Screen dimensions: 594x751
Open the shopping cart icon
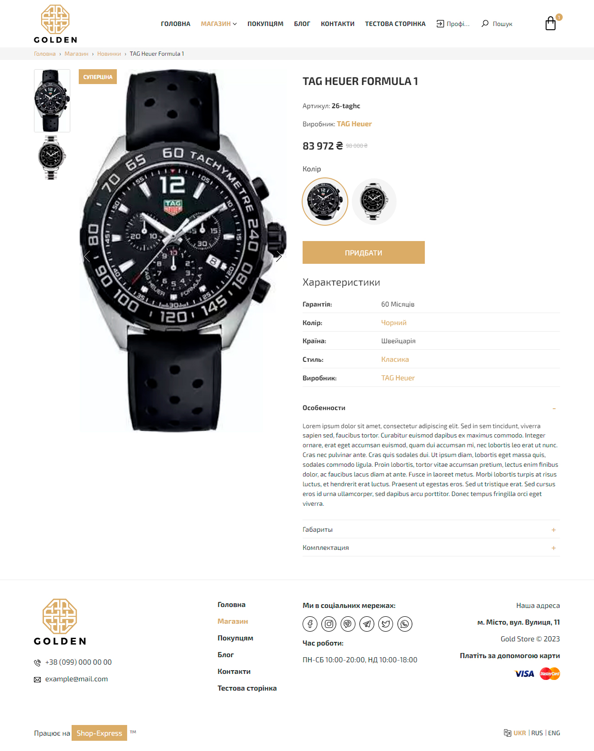550,24
